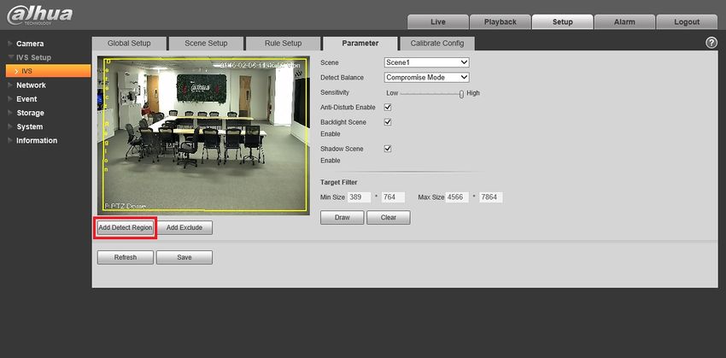This screenshot has width=726, height=358.
Task: Click the Refresh button
Action: 126,257
